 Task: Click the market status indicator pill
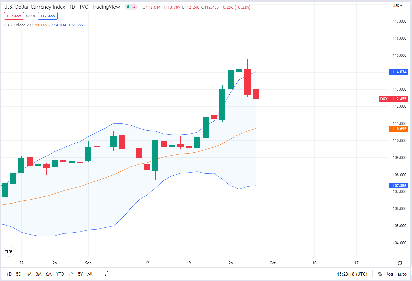(x=131, y=7)
